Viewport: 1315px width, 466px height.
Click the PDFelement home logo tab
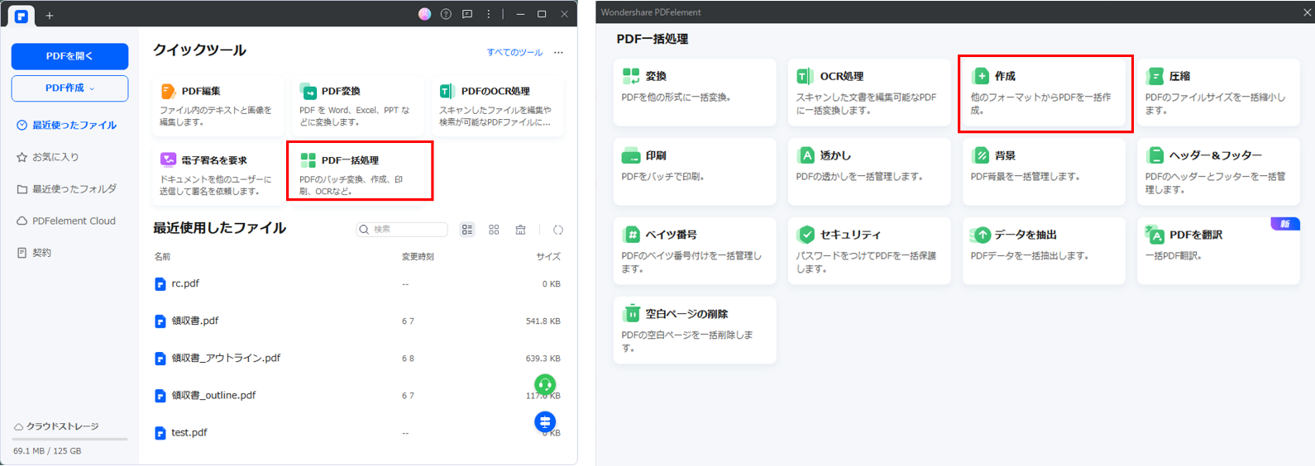coord(21,16)
